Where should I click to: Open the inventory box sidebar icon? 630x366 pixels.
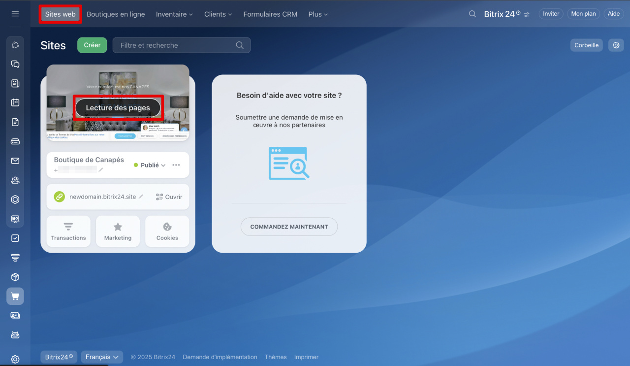15,277
